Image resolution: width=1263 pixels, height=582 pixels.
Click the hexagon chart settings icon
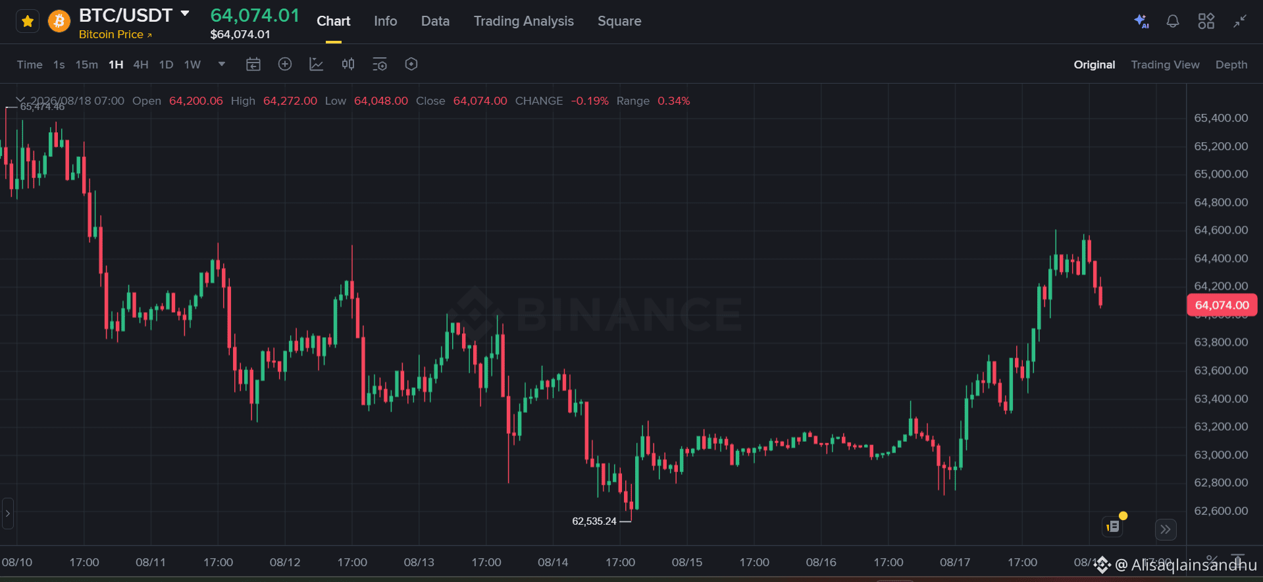point(411,64)
